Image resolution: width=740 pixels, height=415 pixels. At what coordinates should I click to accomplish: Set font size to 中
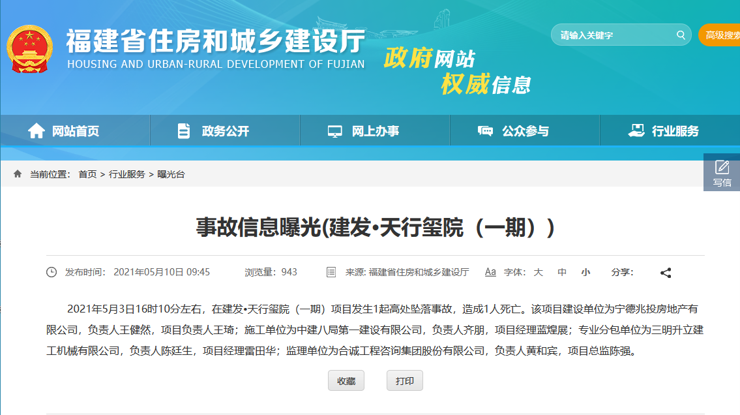pos(561,272)
